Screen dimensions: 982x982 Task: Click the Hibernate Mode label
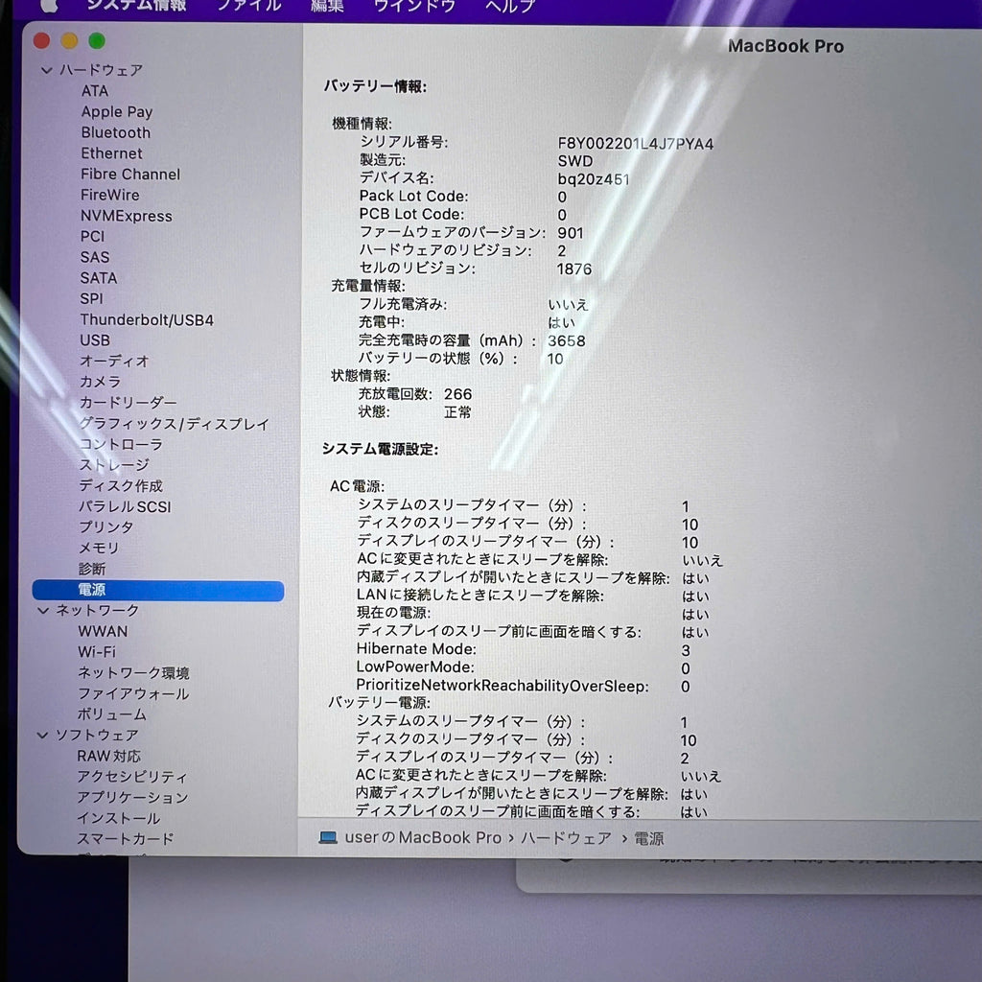416,649
